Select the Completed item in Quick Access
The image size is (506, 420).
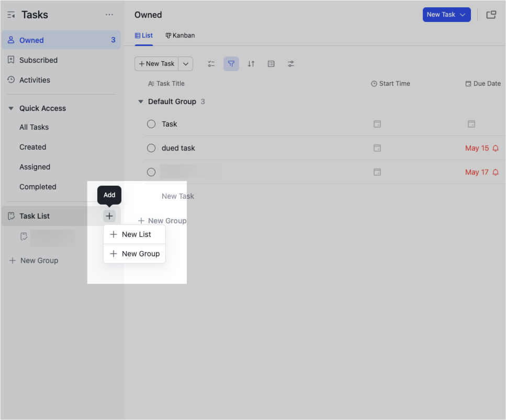pos(38,187)
